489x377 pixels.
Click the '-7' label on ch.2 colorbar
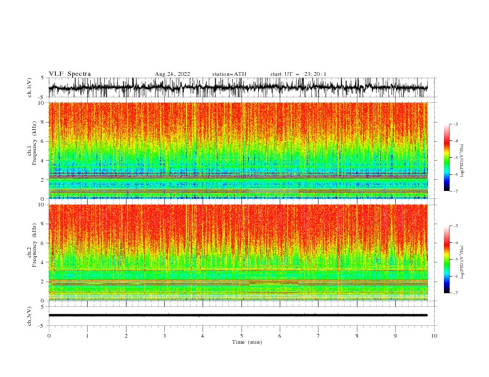pos(456,293)
